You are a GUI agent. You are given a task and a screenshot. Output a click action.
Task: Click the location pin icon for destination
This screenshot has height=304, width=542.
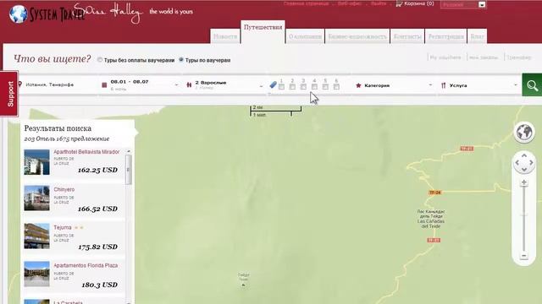(x=20, y=84)
